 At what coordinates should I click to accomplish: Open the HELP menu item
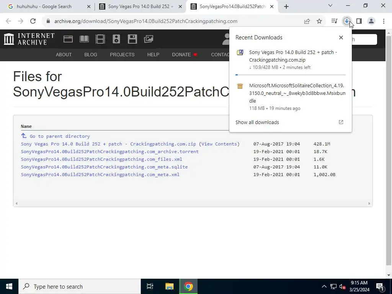(x=153, y=54)
